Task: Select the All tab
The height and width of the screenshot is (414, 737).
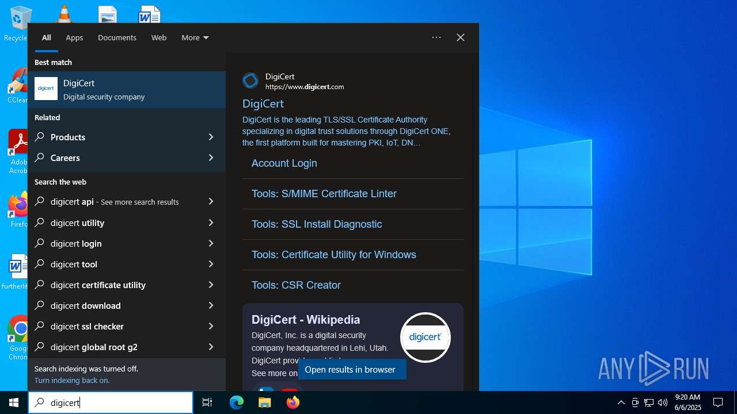Action: tap(47, 37)
